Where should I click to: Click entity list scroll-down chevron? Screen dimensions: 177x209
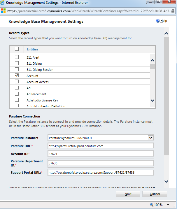153,100
